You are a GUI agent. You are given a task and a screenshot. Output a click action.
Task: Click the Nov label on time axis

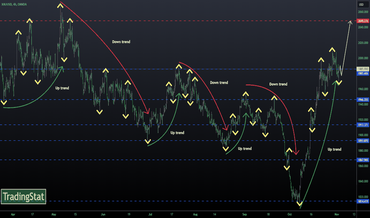[x=337, y=214]
